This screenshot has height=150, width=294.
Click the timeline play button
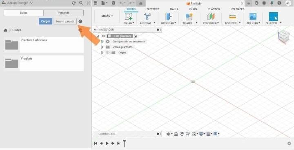[107, 143]
